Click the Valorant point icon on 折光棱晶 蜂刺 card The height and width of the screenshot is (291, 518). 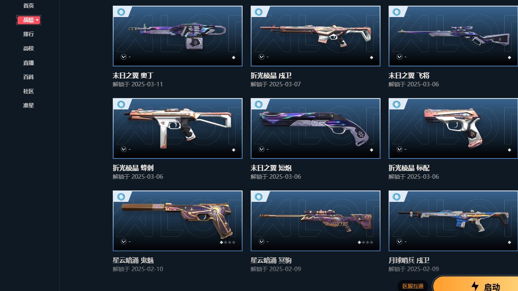point(124,150)
